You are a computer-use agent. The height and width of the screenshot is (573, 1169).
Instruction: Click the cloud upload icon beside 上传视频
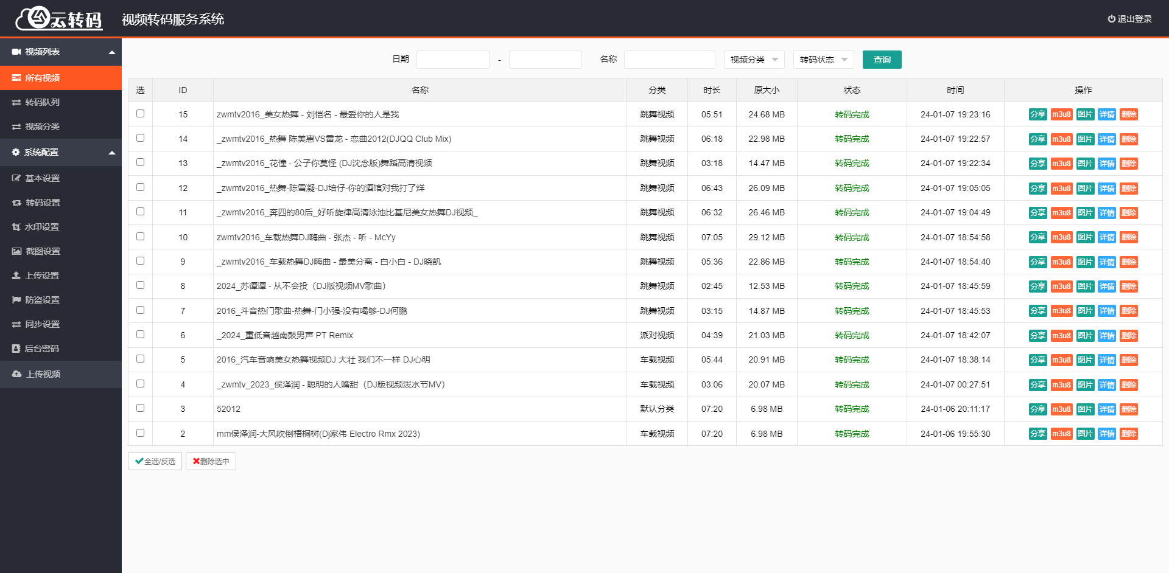[x=16, y=374]
